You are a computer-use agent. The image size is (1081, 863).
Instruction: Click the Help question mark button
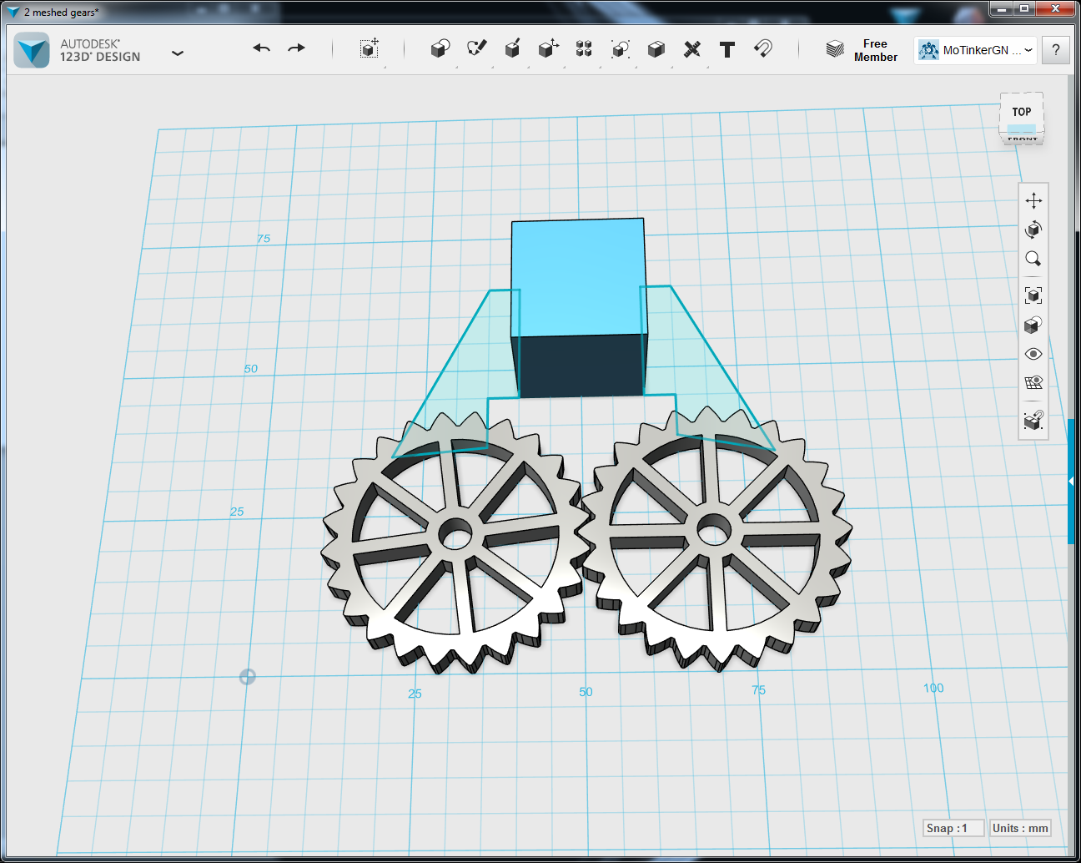click(x=1056, y=50)
